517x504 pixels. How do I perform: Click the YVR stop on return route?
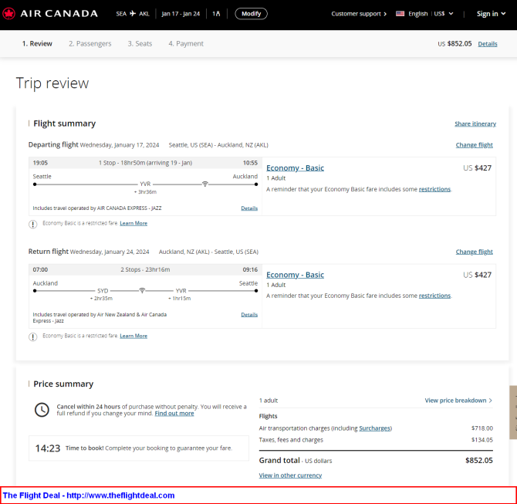point(181,291)
